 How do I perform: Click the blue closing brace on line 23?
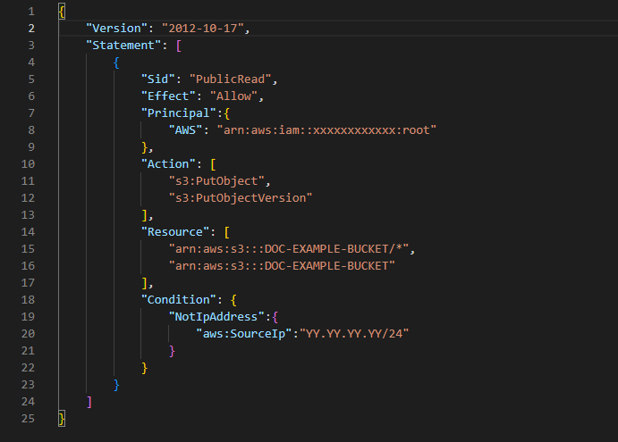[x=116, y=385]
